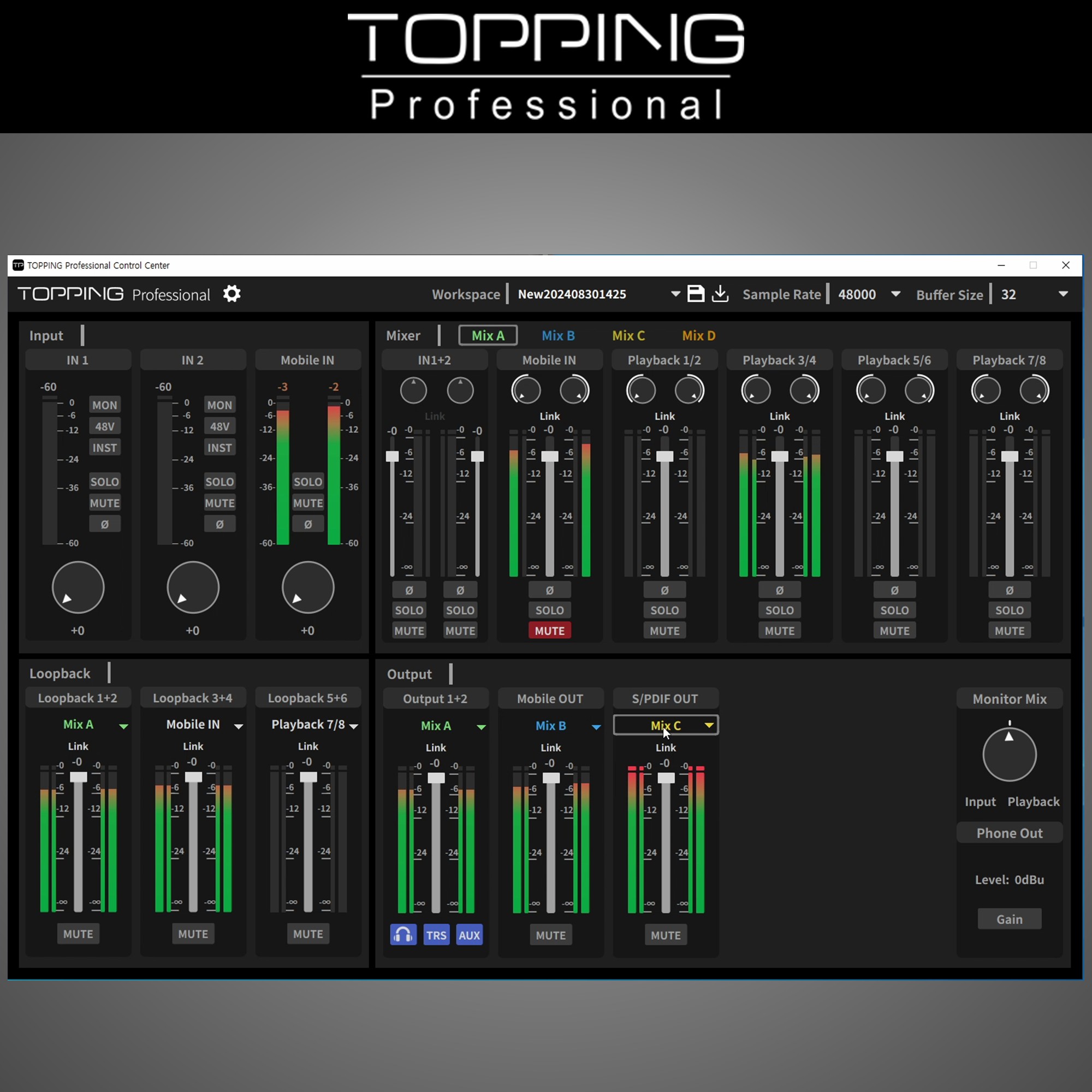This screenshot has height=1092, width=1092.
Task: Click the TOPPING app icon in title bar
Action: click(18, 265)
